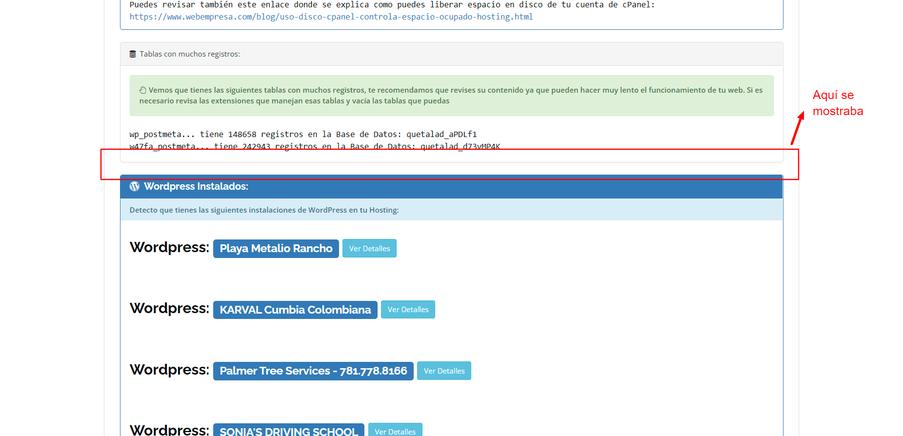Viewport: 903px width, 436px height.
Task: Click the Detecto que tienes las siguientes instalaciones text
Action: 264,210
